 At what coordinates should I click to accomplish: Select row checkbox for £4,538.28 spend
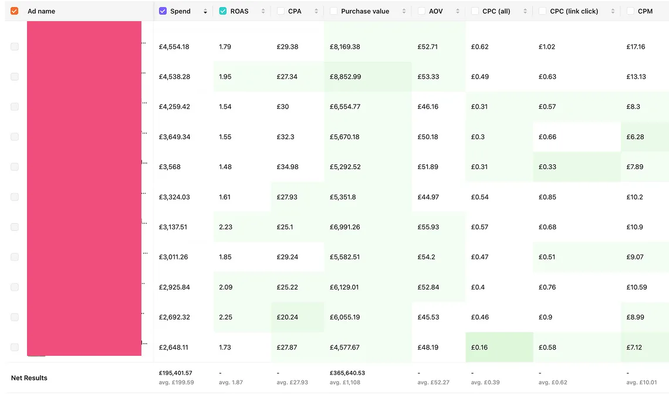15,77
